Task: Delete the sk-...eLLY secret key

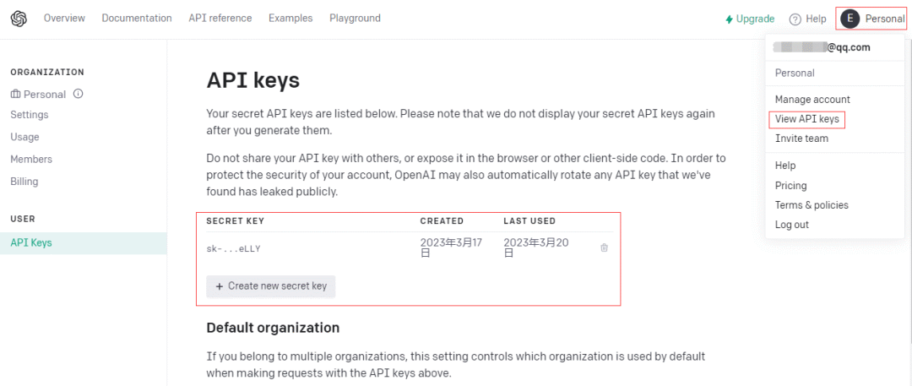Action: pyautogui.click(x=604, y=247)
